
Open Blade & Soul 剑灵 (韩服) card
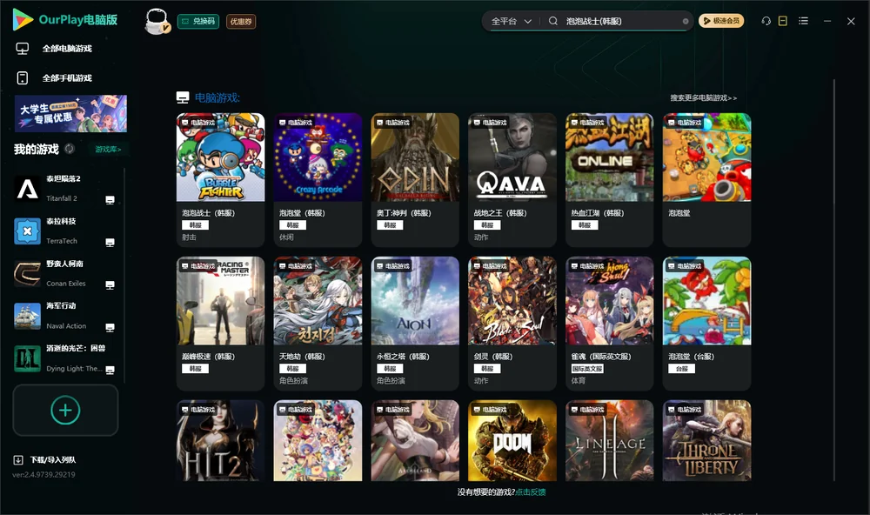point(512,324)
